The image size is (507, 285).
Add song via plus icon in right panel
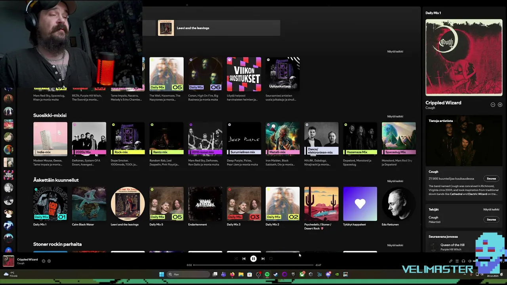[500, 105]
